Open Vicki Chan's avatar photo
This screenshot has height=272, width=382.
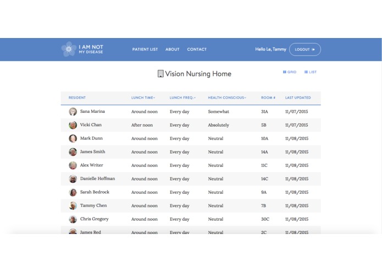click(73, 125)
